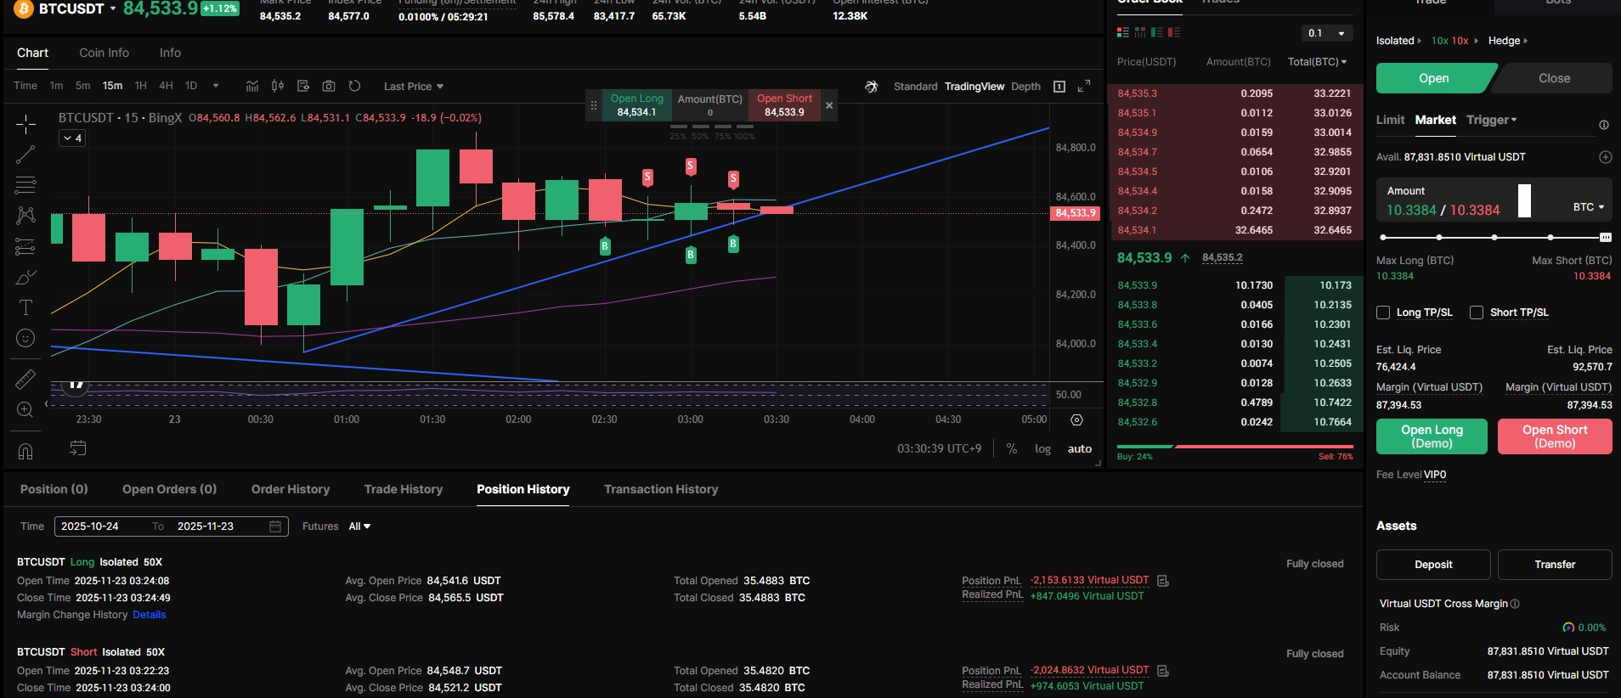Open the Fibonacci retracement tool
The height and width of the screenshot is (698, 1621).
(x=25, y=185)
